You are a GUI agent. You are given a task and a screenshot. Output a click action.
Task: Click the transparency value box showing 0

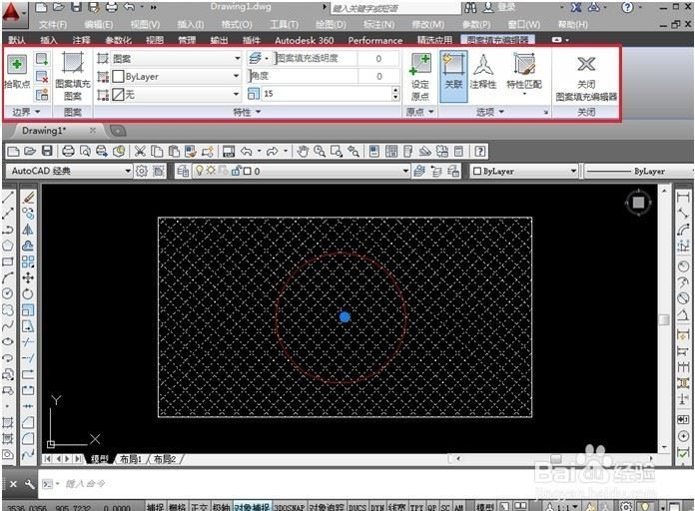click(378, 59)
